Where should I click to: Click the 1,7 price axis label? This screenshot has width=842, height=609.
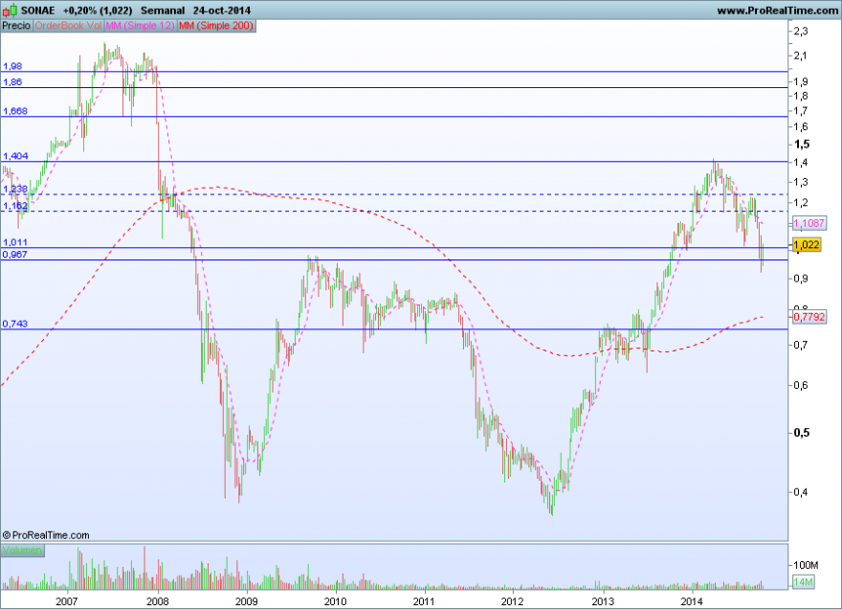801,111
